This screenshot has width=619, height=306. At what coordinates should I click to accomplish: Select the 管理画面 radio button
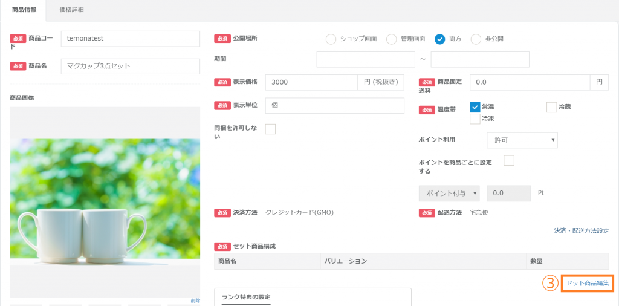(x=391, y=39)
